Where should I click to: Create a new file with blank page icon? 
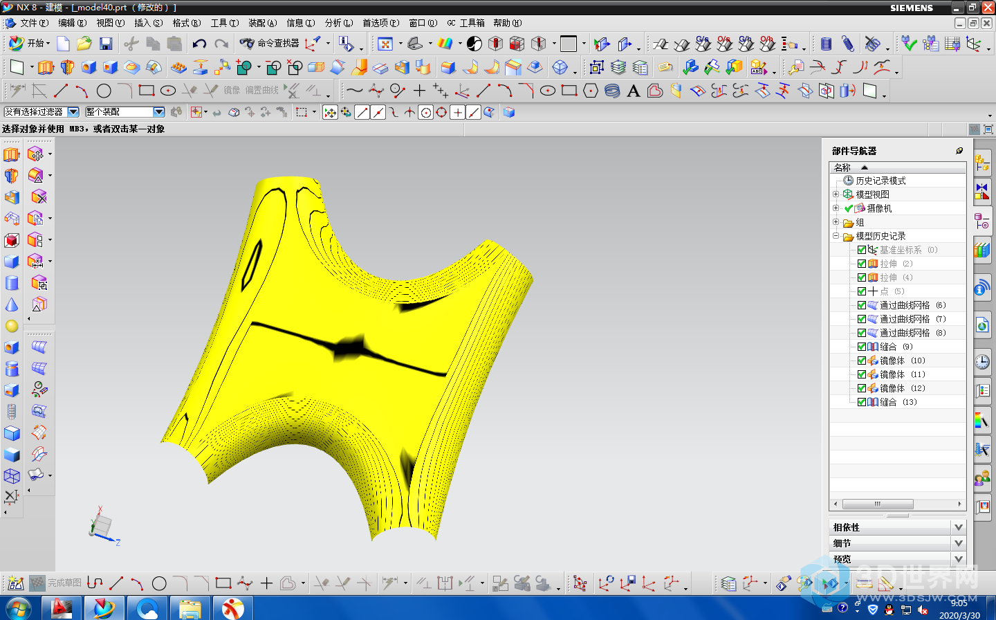coord(63,44)
